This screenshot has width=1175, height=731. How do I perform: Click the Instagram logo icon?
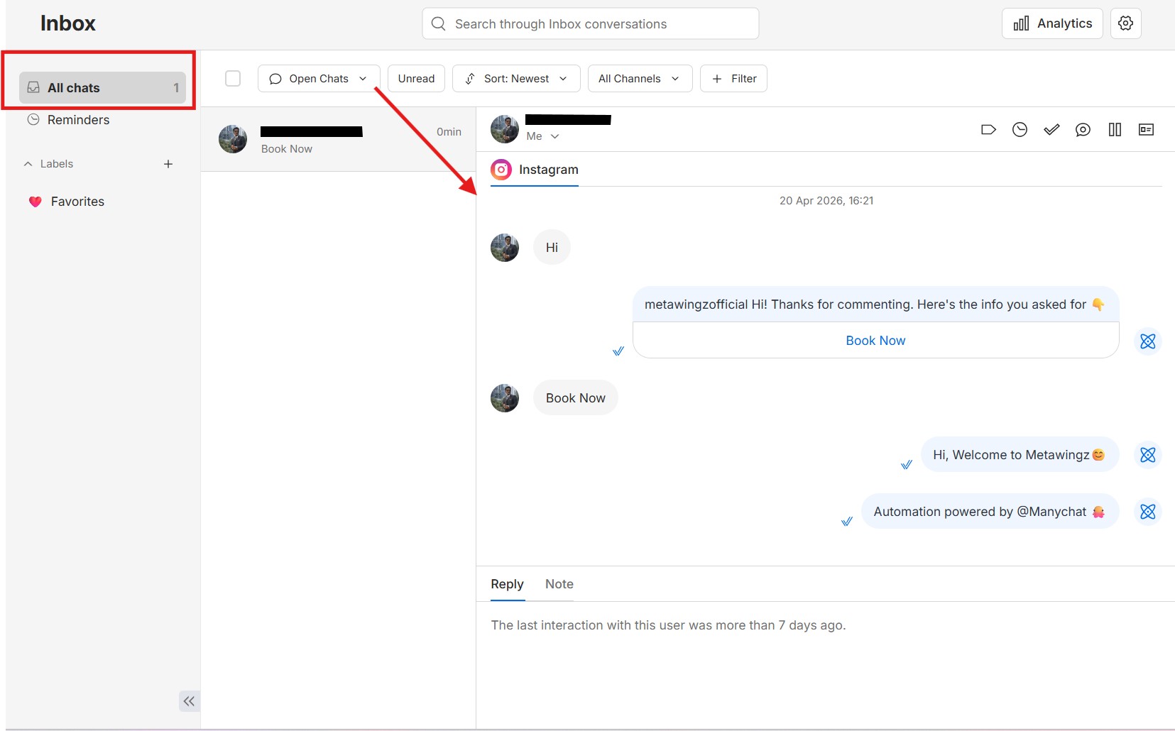[501, 170]
